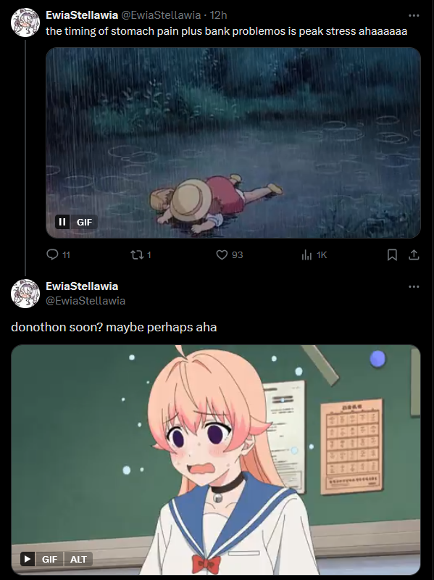Open EwiaStellawia display name on first tweet
The width and height of the screenshot is (434, 580).
(x=82, y=15)
